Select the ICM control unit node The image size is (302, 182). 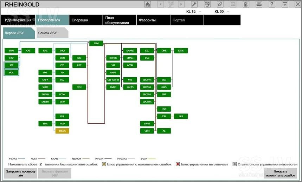coord(164,116)
